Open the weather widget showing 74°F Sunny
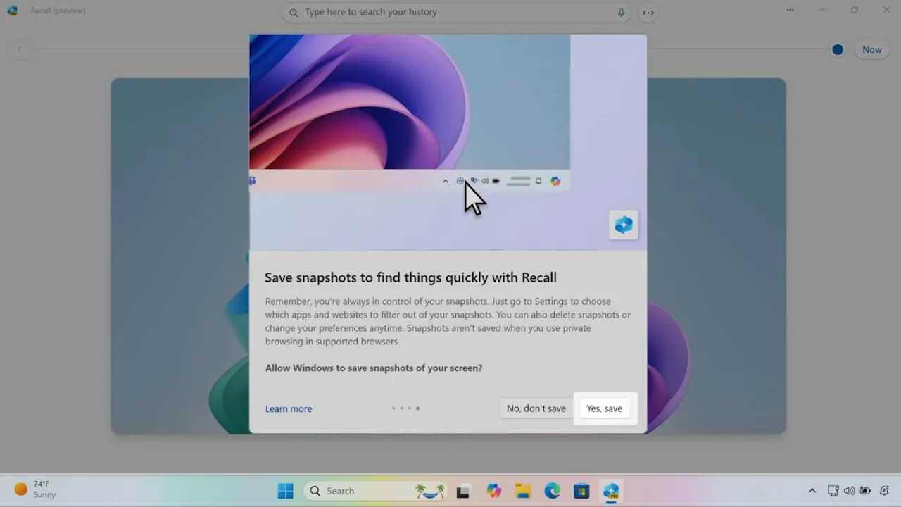 coord(35,489)
